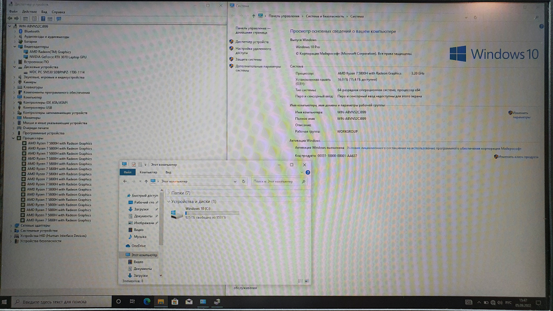This screenshot has width=553, height=311.
Task: Click the Windows Start button
Action: click(x=4, y=302)
